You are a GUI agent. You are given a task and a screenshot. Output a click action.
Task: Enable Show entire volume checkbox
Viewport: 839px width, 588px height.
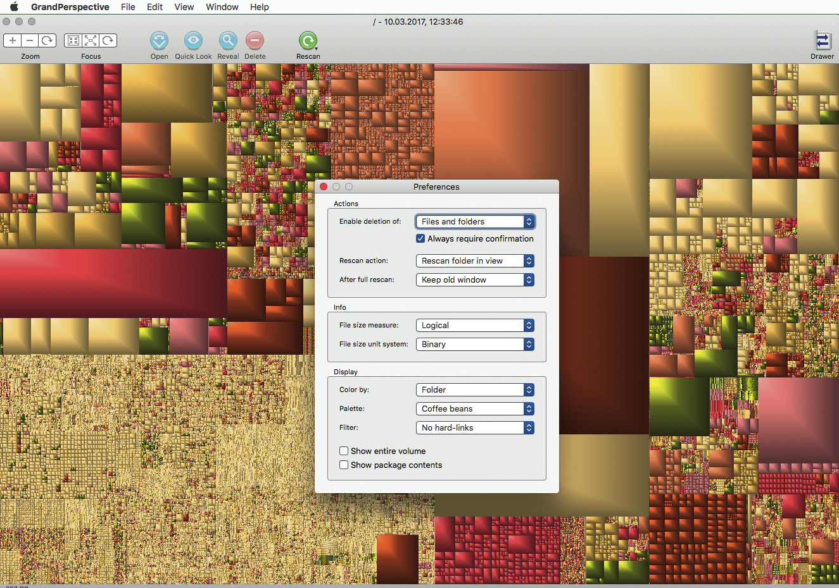[x=344, y=451]
